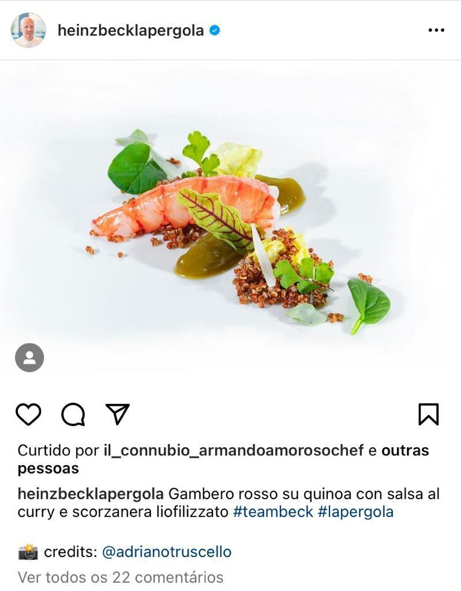
Task: Open the heinzbecklapergola profile picture
Action: pos(28,30)
